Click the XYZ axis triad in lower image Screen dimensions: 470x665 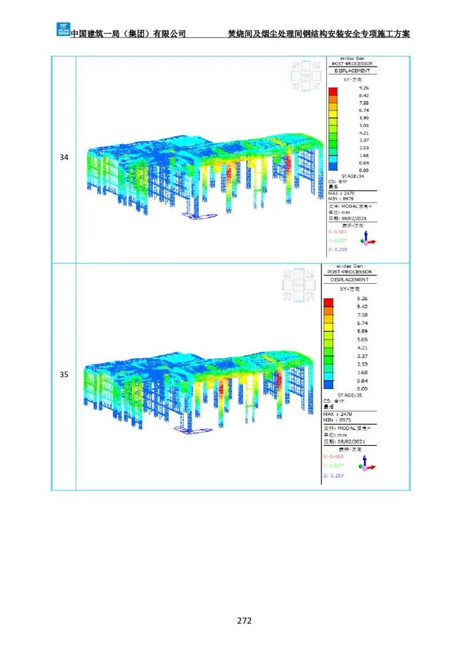point(367,465)
